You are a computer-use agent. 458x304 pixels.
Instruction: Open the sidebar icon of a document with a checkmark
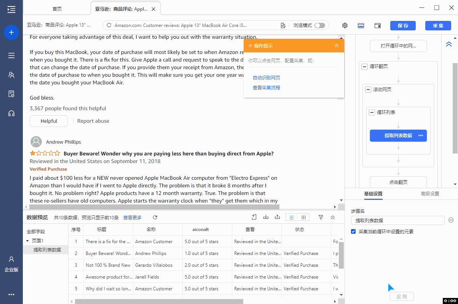pyautogui.click(x=11, y=94)
